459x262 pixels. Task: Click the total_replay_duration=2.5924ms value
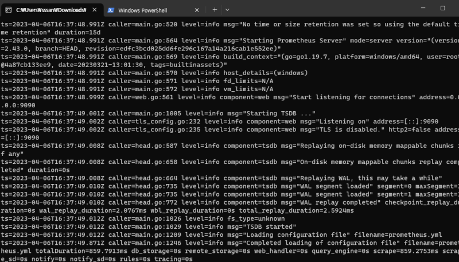click(x=296, y=210)
